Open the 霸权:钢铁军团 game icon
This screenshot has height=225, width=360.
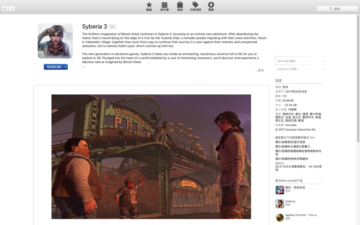point(280,190)
